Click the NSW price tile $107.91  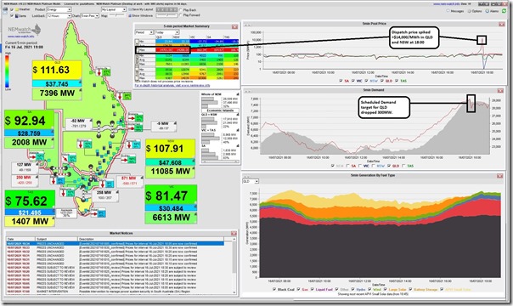pos(170,149)
